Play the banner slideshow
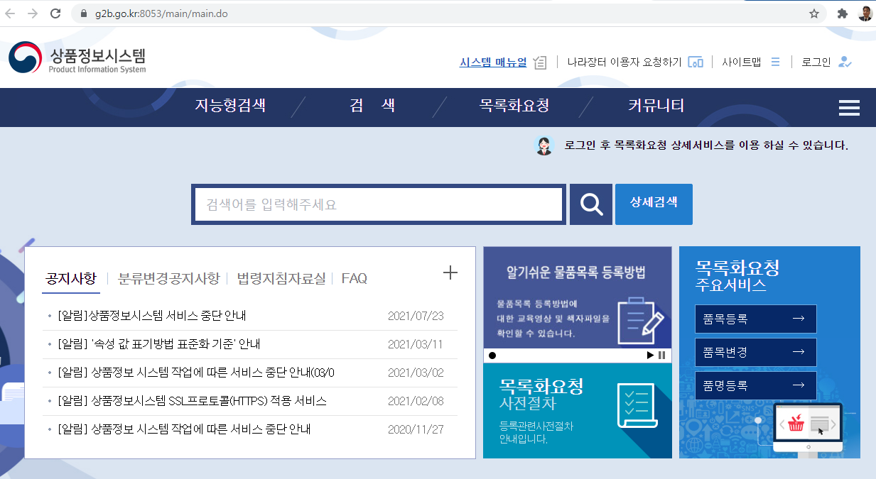 [x=650, y=356]
